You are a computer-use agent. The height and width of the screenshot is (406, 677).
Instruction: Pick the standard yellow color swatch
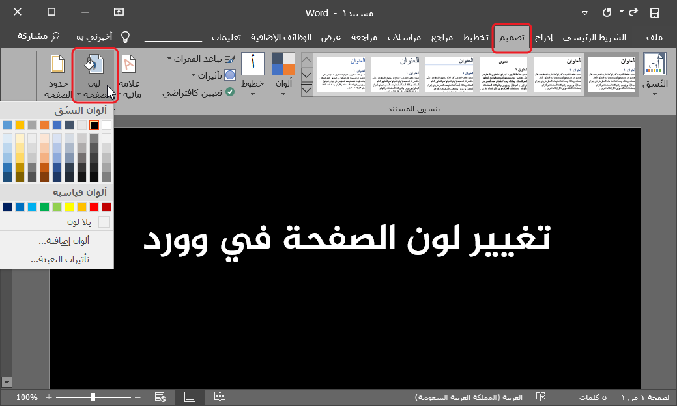tap(69, 207)
